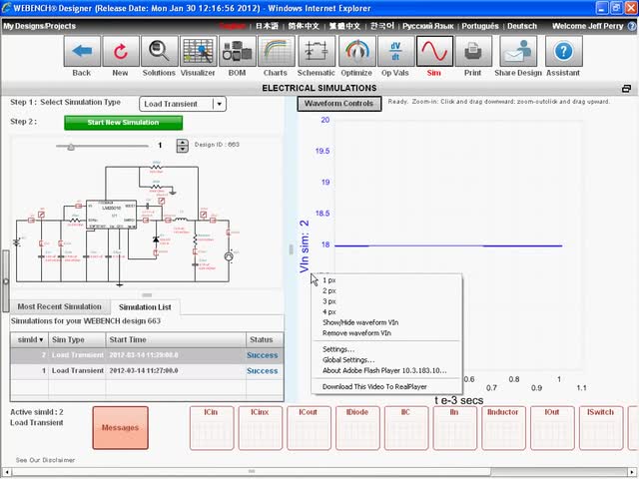Click the VIn sim: 2 axis label
The width and height of the screenshot is (639, 479).
305,246
